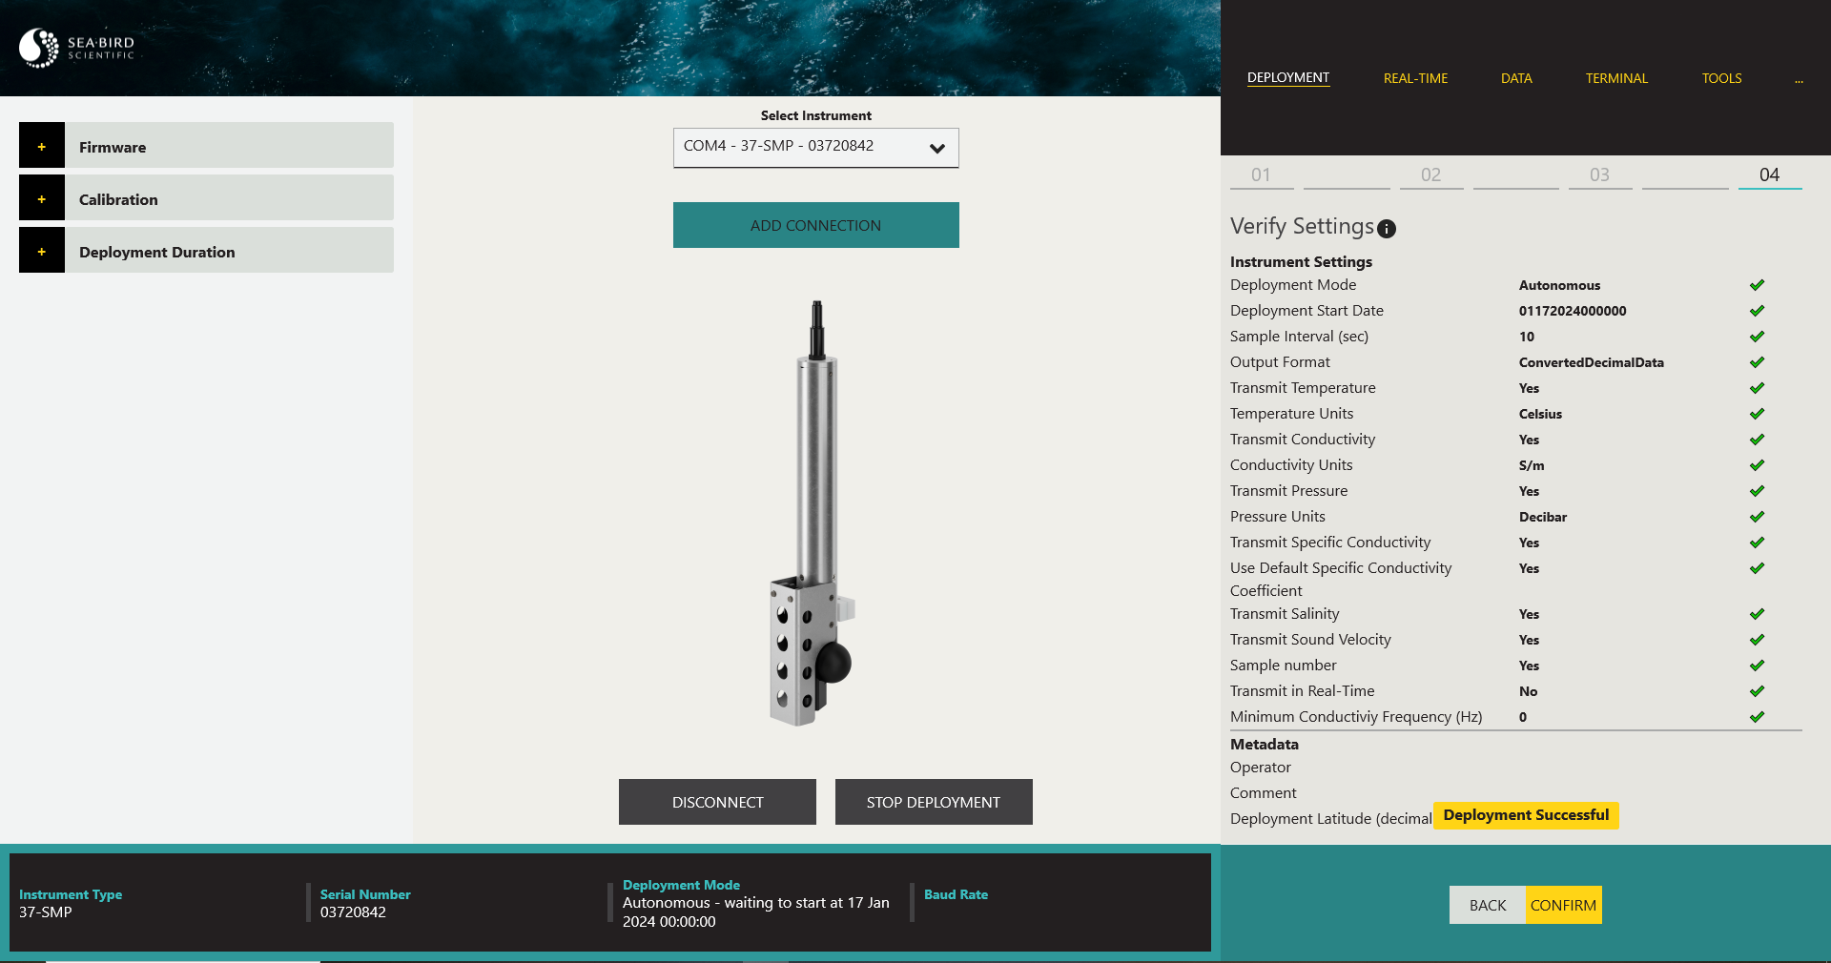The image size is (1831, 963).
Task: Open the Select Instrument dropdown
Action: click(815, 148)
